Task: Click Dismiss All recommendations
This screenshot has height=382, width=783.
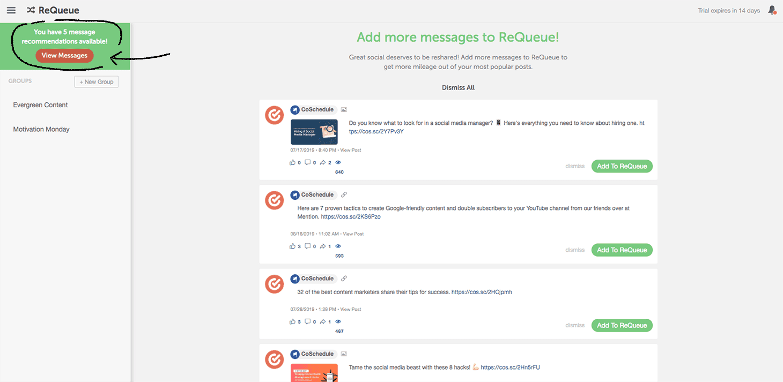Action: (458, 87)
